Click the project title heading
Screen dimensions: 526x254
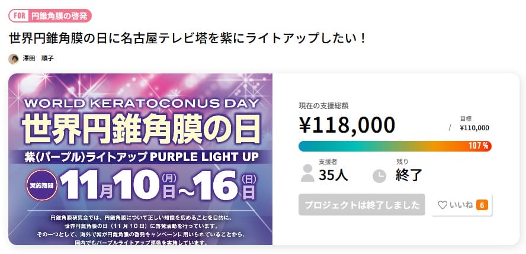click(188, 38)
